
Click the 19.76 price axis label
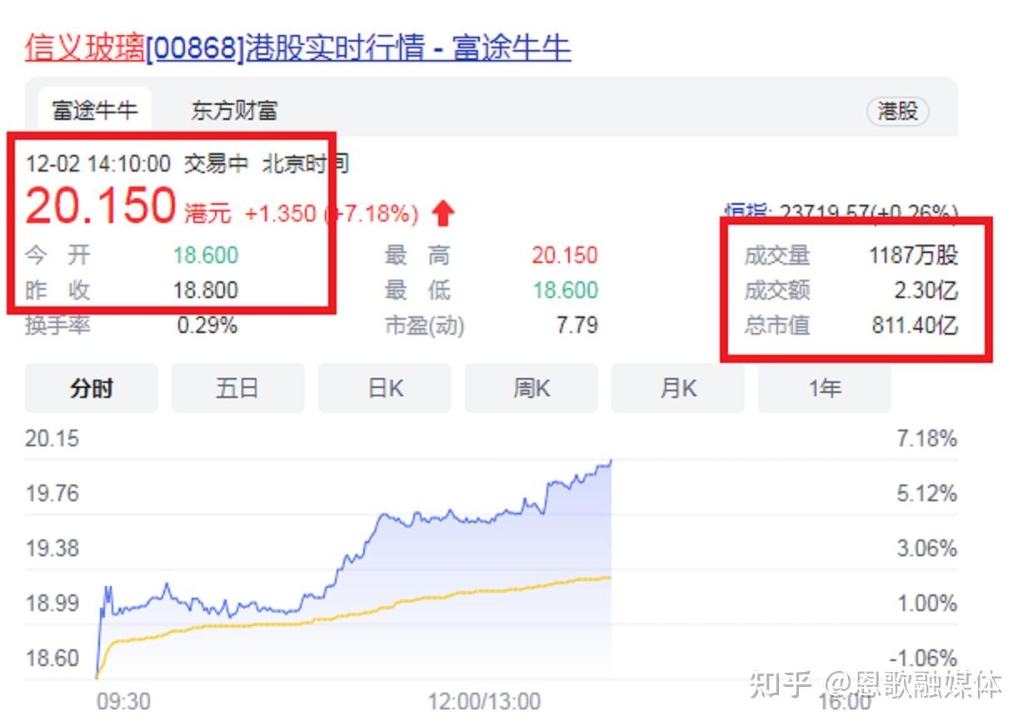tap(52, 493)
